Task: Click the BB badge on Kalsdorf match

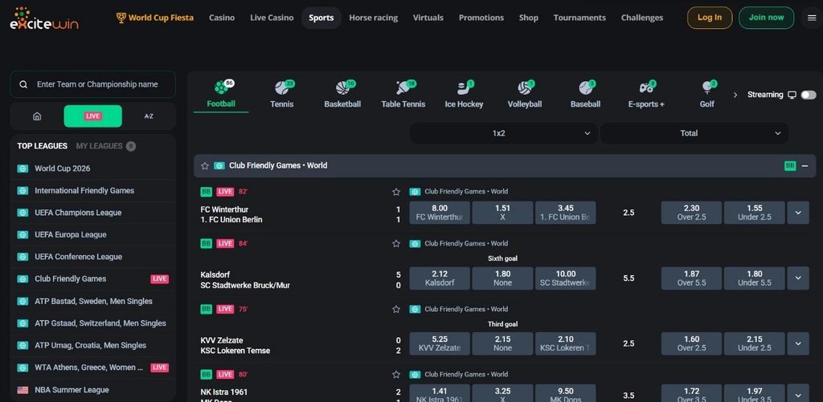Action: [207, 244]
